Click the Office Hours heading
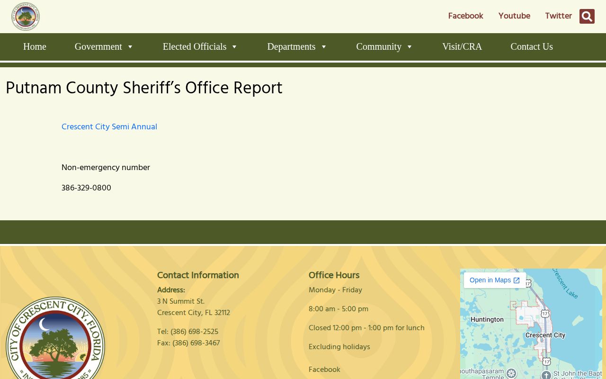Image resolution: width=606 pixels, height=379 pixels. click(x=334, y=275)
